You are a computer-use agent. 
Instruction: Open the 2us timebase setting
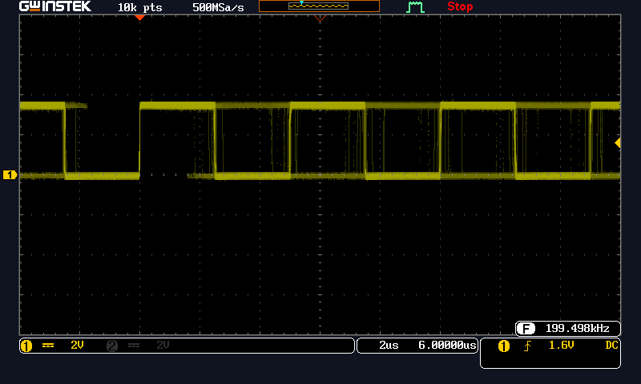pyautogui.click(x=389, y=346)
